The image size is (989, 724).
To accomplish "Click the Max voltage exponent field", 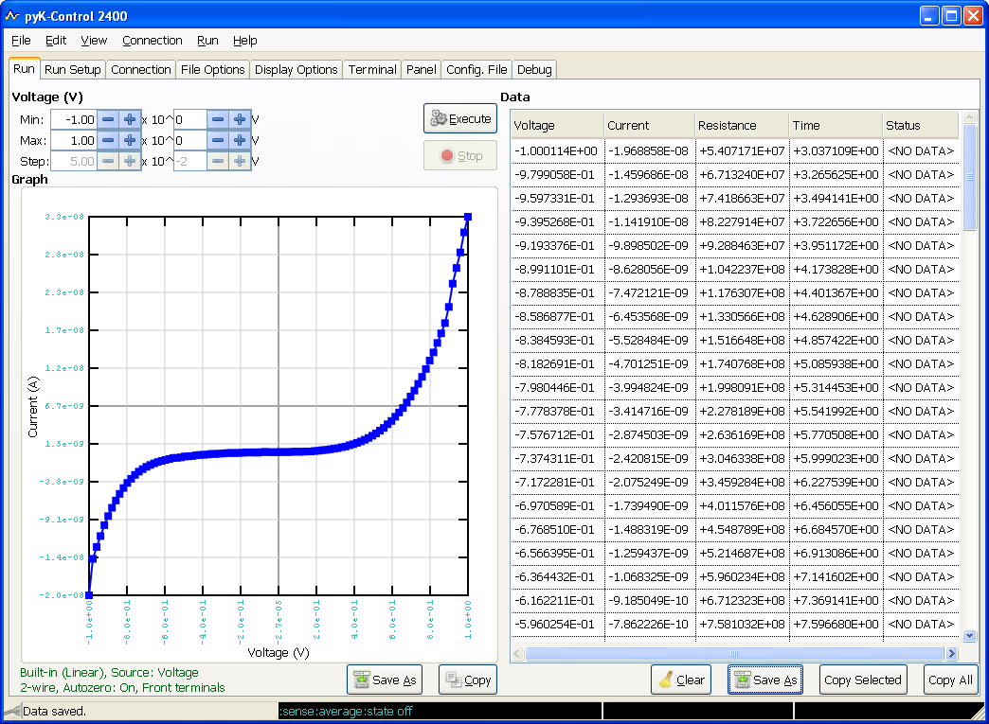I will pos(189,140).
